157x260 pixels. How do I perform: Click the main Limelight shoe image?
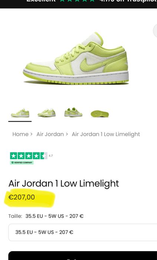pos(76,58)
